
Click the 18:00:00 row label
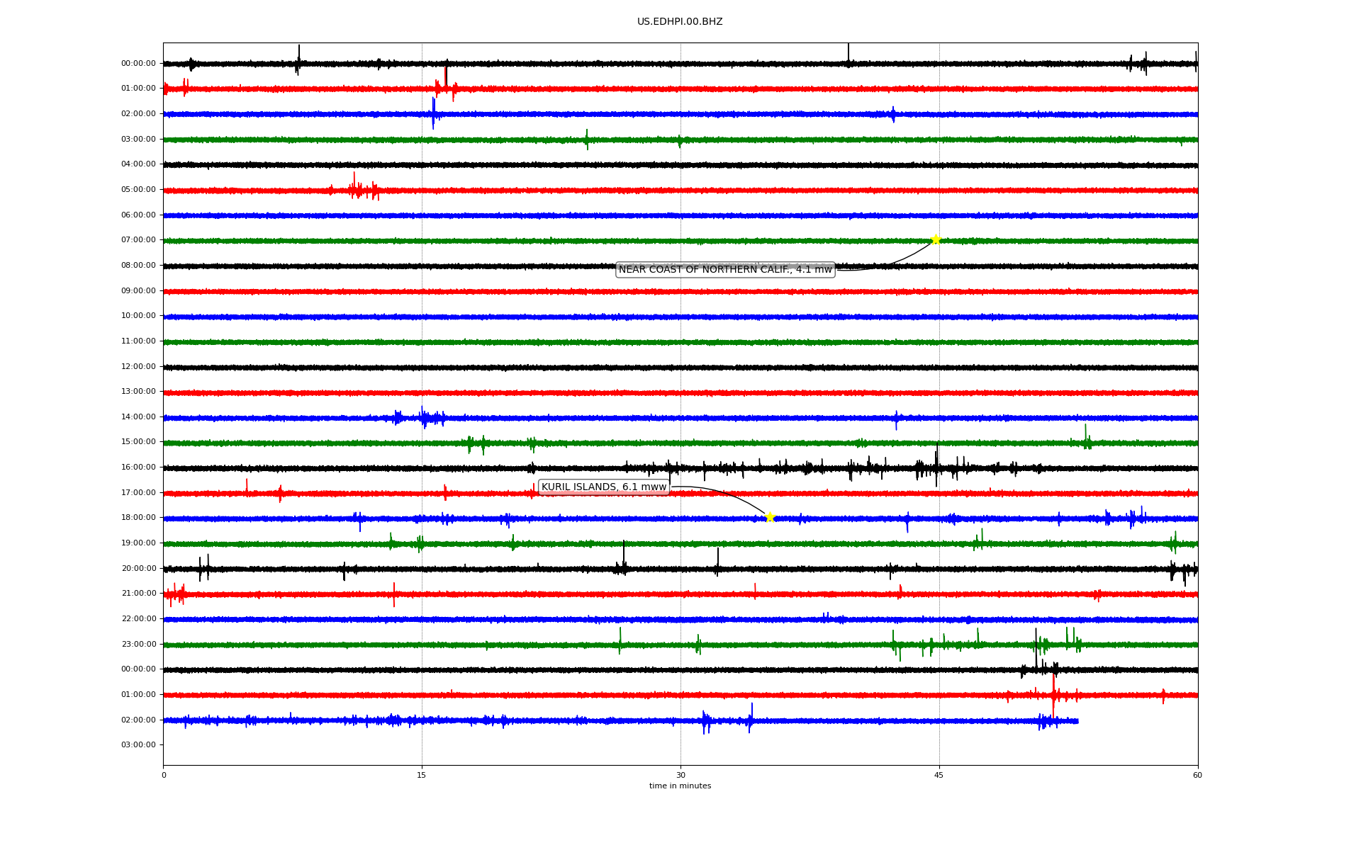pos(138,517)
